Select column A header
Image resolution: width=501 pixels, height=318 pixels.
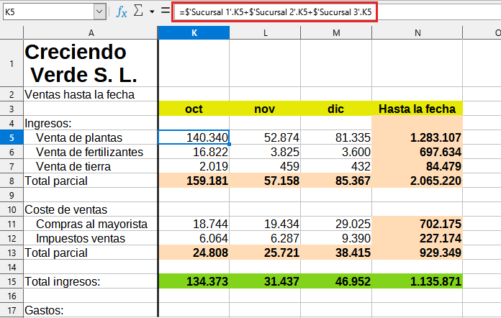[91, 33]
